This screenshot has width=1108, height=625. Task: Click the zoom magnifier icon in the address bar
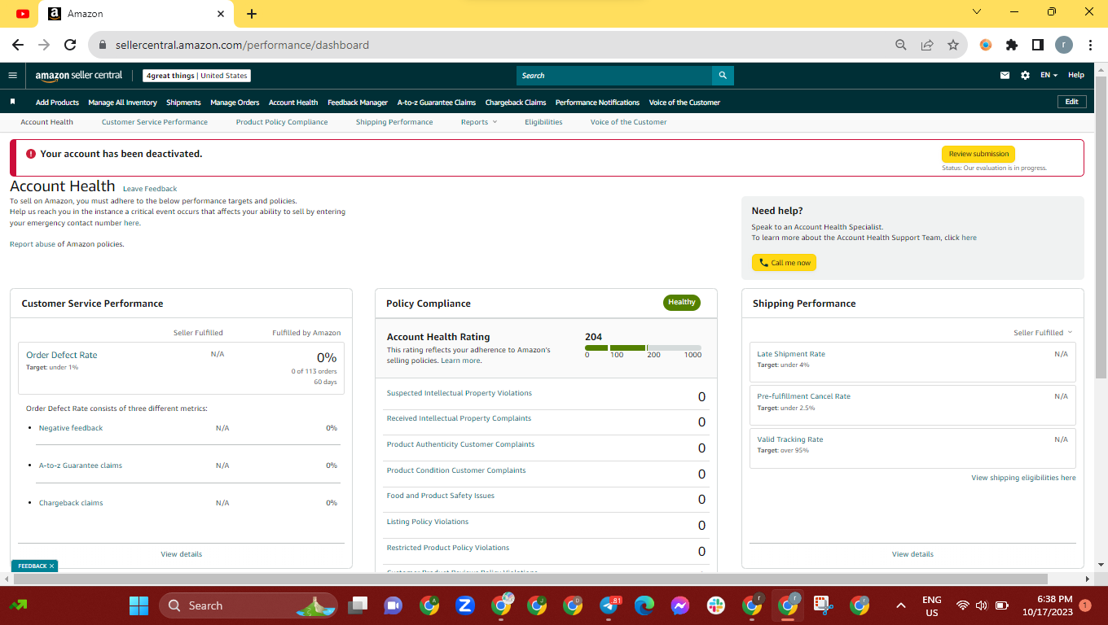point(900,45)
